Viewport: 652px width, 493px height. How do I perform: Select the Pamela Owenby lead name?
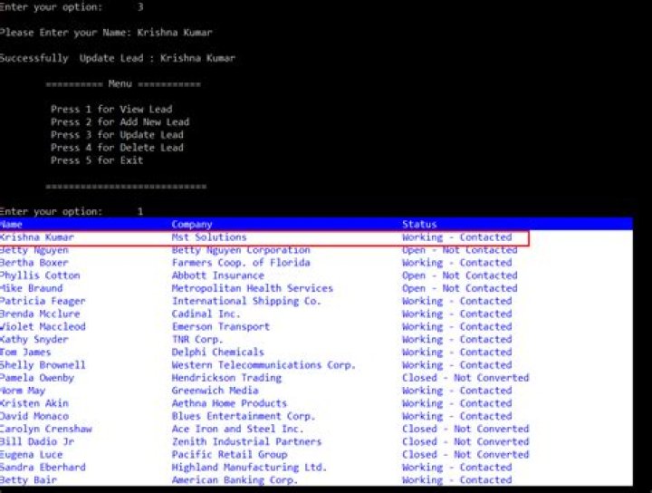tap(36, 378)
